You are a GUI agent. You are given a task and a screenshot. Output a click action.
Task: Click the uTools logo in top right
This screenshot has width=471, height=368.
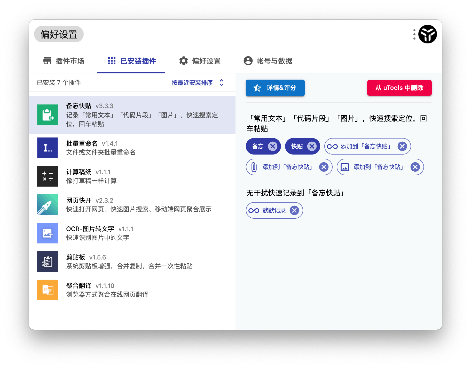coord(427,34)
